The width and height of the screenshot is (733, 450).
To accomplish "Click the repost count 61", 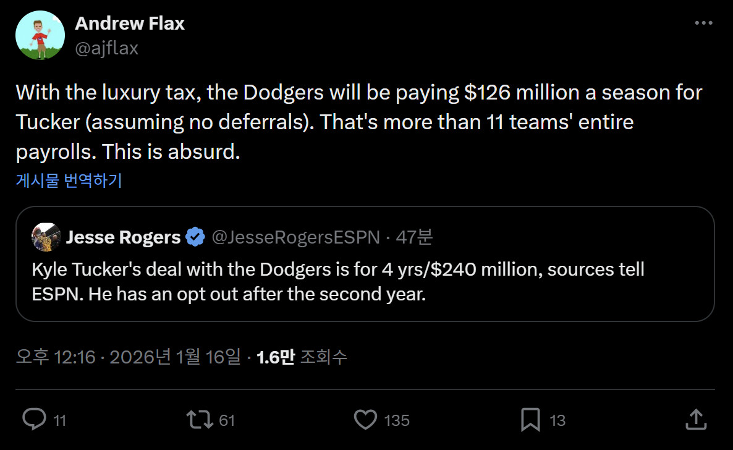I will 227,420.
